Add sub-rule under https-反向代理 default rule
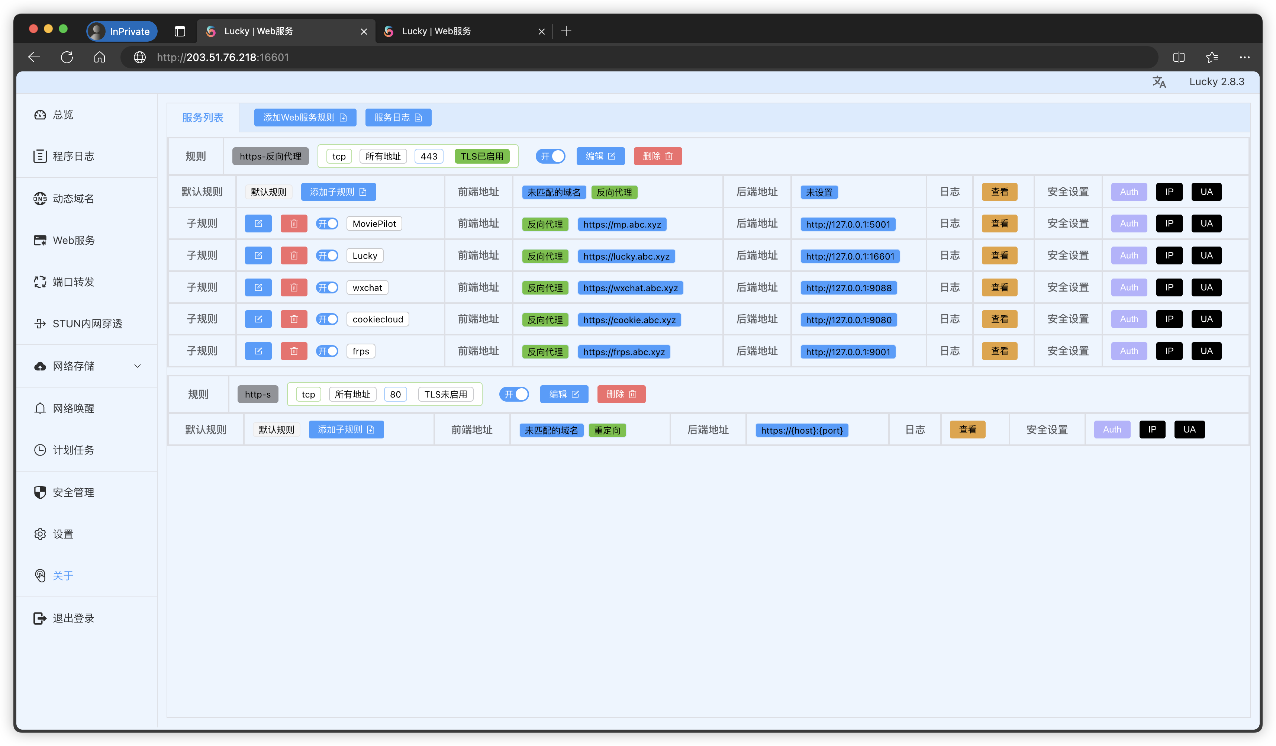This screenshot has height=746, width=1276. click(338, 192)
